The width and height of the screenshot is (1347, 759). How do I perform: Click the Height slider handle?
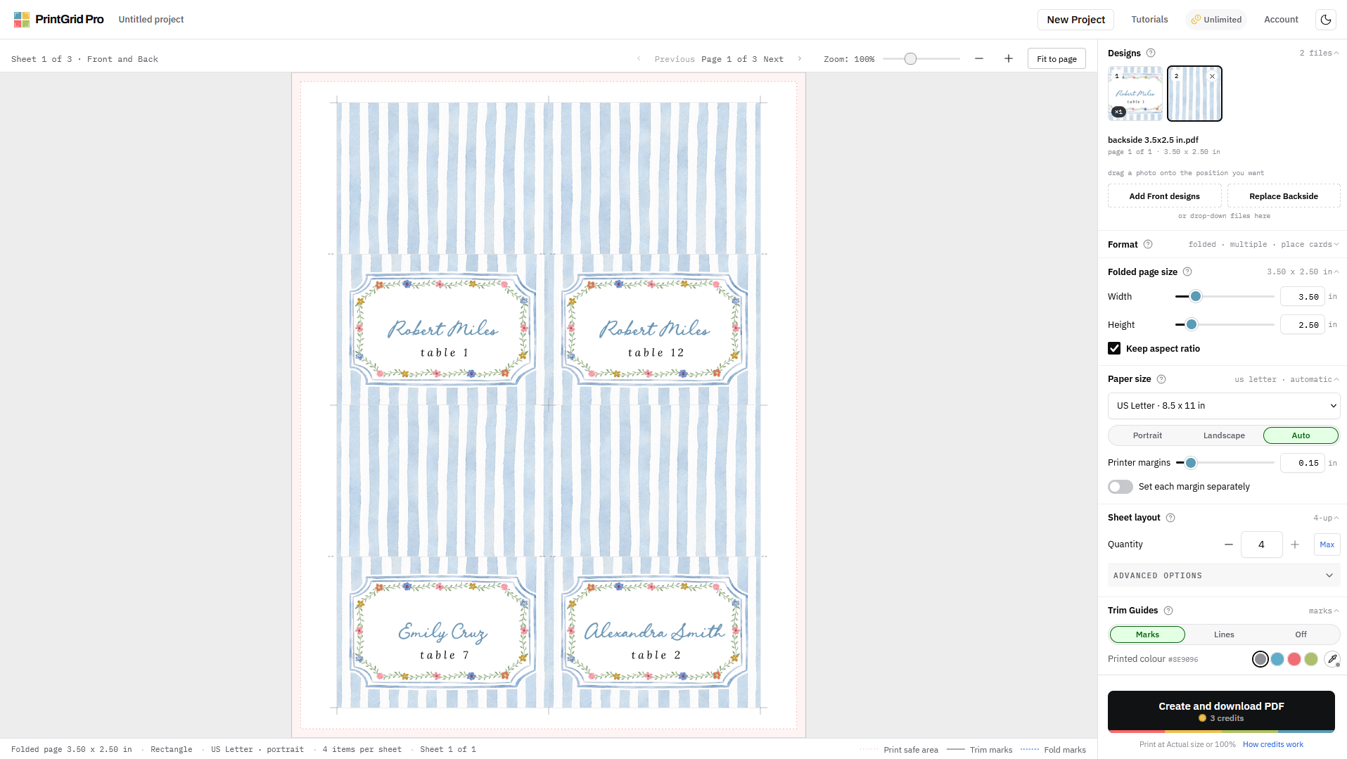coord(1191,324)
